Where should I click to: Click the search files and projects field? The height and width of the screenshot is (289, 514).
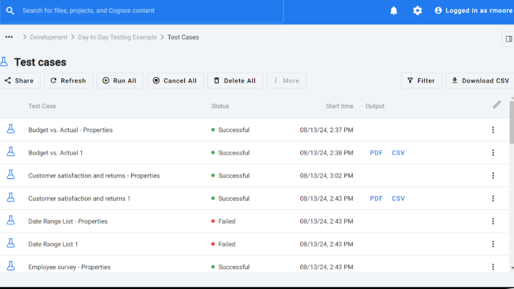coord(142,11)
